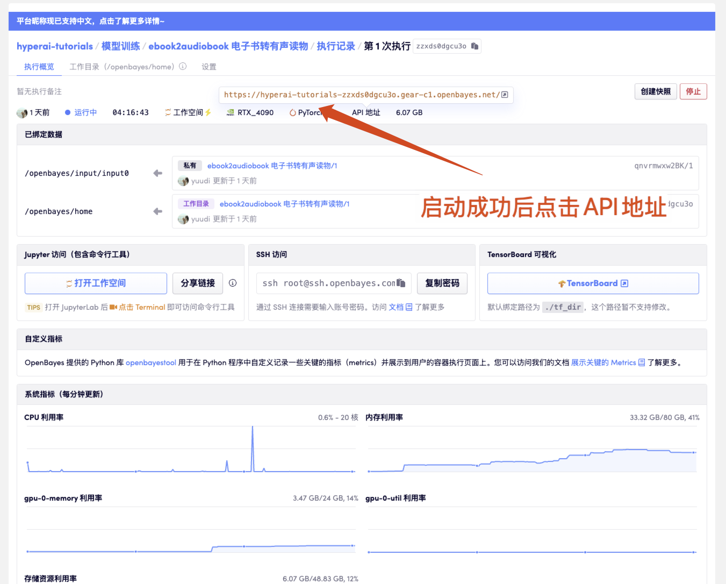Viewport: 726px width, 584px height.
Task: Open the openbayestool library link
Action: pyautogui.click(x=151, y=362)
